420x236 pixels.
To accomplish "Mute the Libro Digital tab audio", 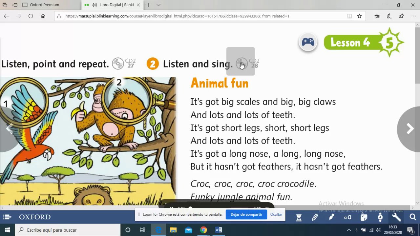I will coord(94,5).
